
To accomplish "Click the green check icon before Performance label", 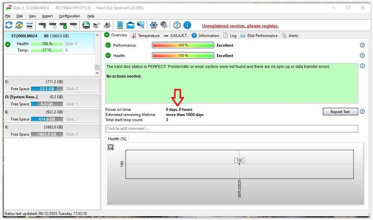I will coord(108,45).
